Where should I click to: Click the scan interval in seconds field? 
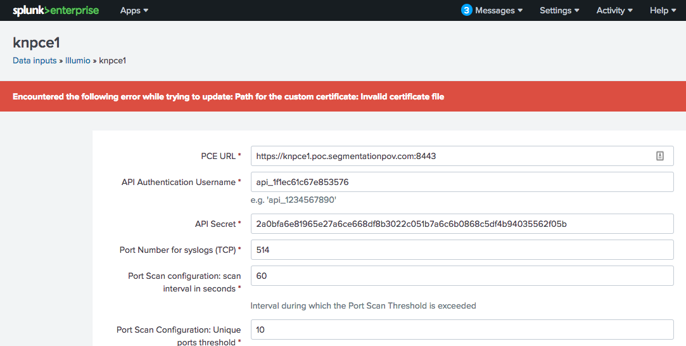click(x=462, y=276)
